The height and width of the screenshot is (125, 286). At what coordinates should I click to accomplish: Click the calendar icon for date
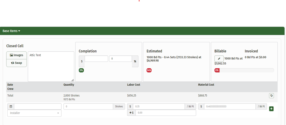pos(11,107)
